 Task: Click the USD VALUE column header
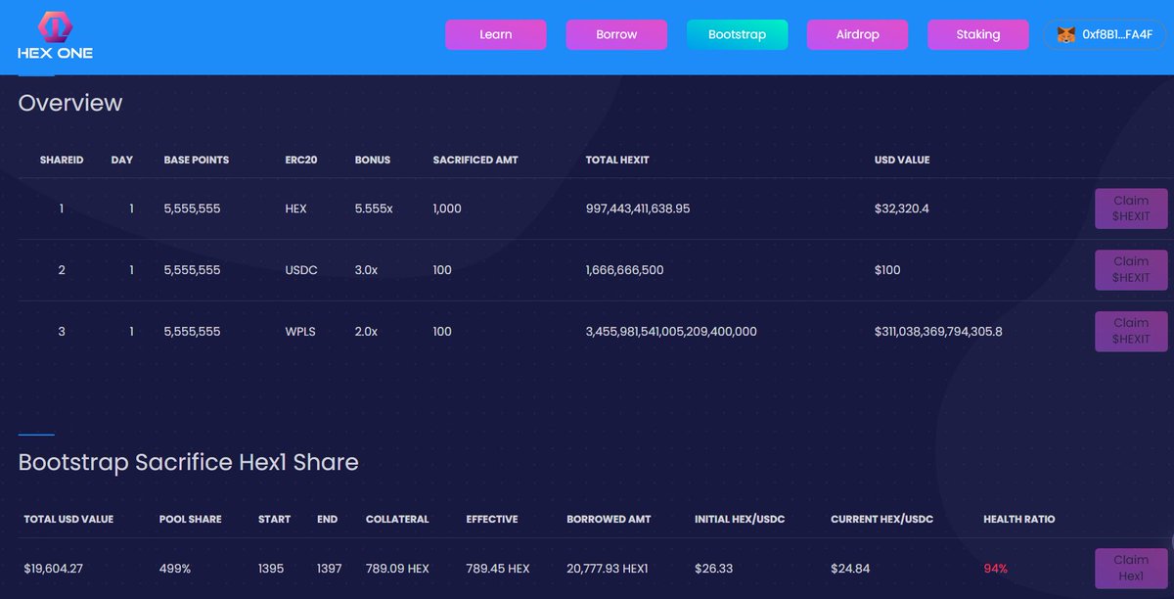click(901, 160)
